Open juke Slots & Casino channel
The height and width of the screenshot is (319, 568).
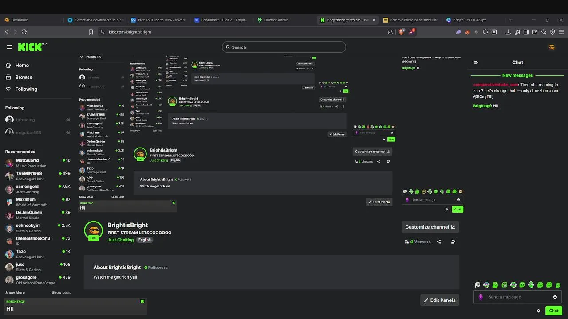click(38, 267)
